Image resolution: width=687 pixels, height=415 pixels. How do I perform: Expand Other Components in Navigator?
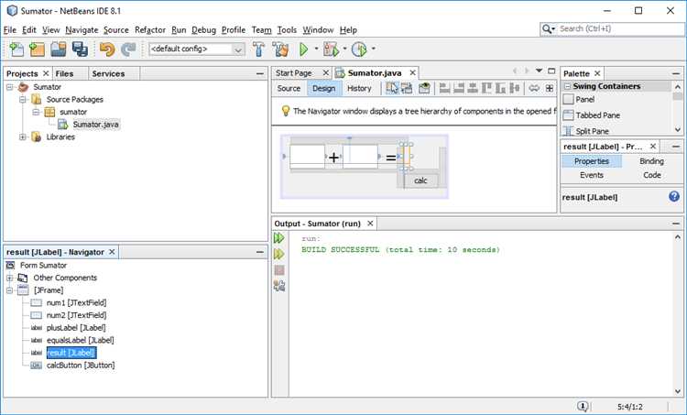tap(10, 278)
